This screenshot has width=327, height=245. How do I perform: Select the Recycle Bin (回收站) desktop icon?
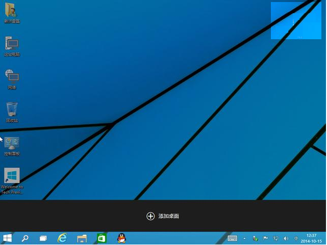click(12, 112)
